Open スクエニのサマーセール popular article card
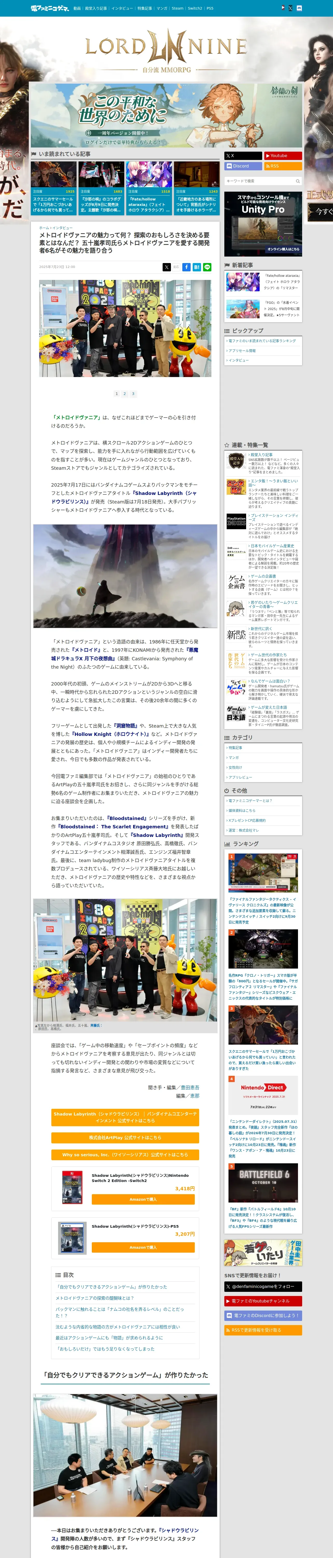333x1558 pixels. point(54,187)
